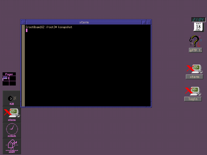Click the ksnapshot command text in terminal

click(x=65, y=27)
